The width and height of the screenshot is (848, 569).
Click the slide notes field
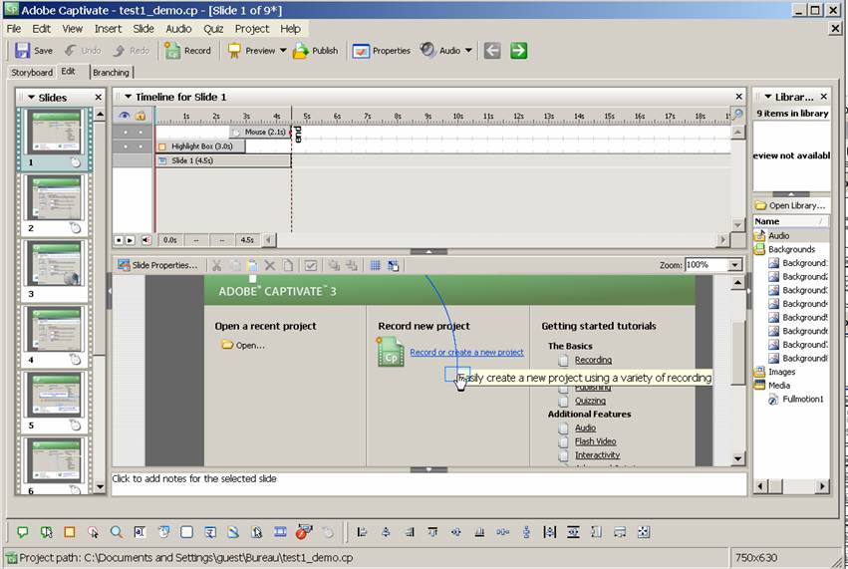tap(428, 484)
